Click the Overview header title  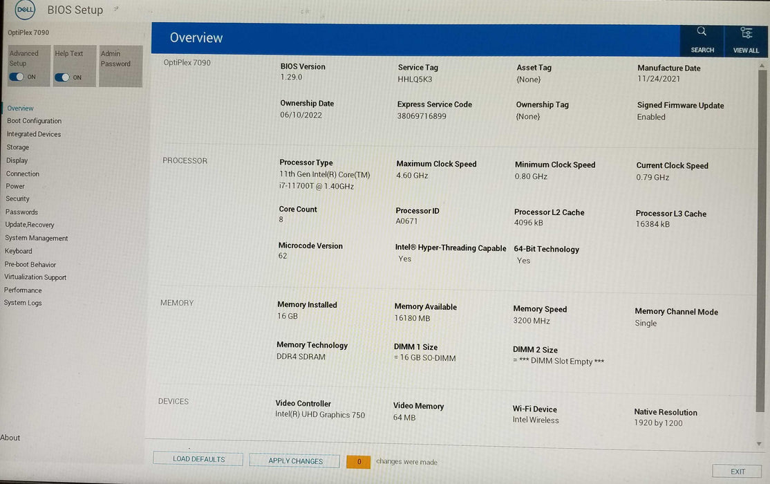[x=196, y=38]
